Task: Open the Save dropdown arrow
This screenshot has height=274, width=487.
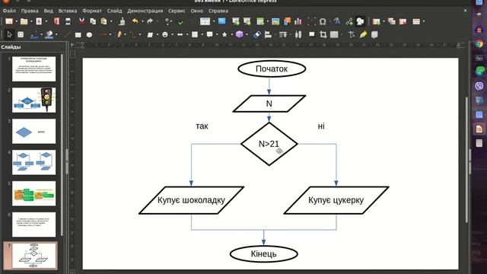Action: 46,21
